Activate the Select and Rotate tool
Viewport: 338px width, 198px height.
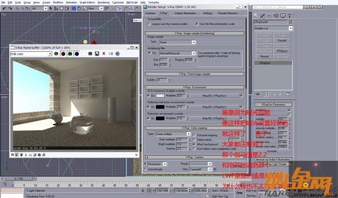click(79, 8)
